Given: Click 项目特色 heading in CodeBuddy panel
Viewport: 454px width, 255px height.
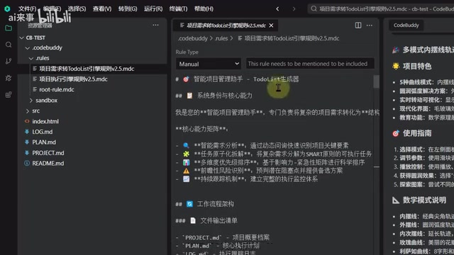Looking at the screenshot, I should tap(417, 67).
